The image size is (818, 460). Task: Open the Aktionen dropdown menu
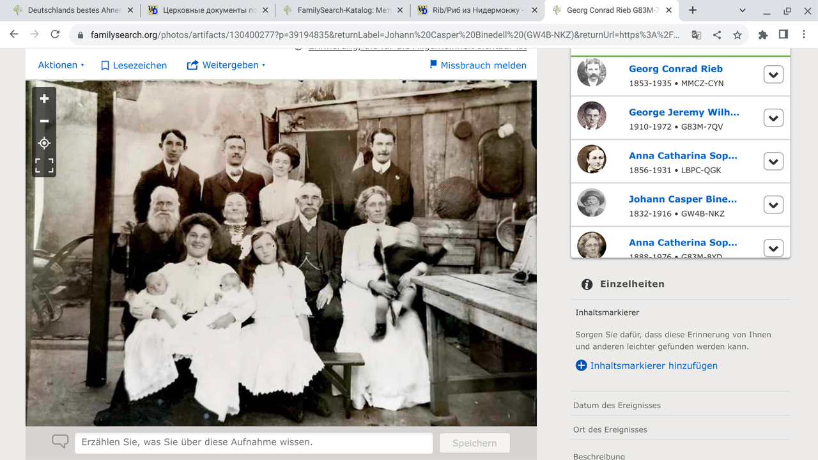[x=61, y=65]
